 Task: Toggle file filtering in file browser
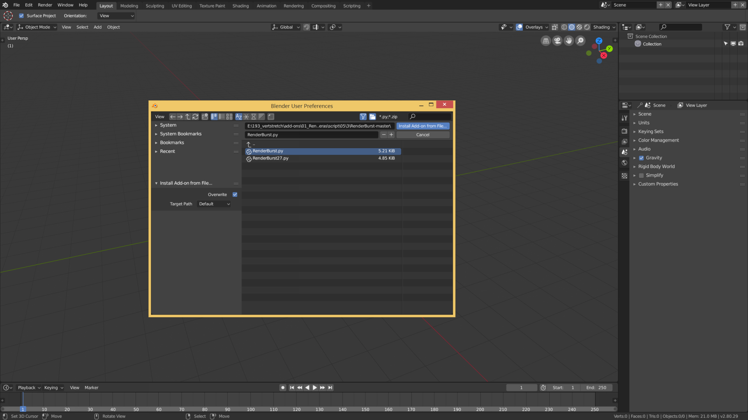(363, 117)
